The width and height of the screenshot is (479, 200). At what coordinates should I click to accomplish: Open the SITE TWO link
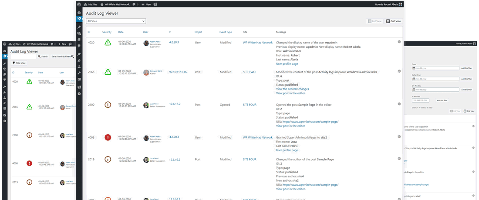(x=250, y=72)
